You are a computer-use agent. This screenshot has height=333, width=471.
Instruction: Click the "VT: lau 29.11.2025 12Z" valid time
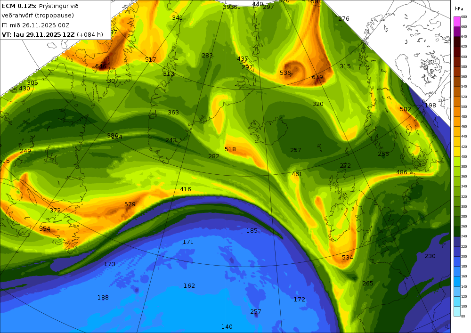(38, 34)
